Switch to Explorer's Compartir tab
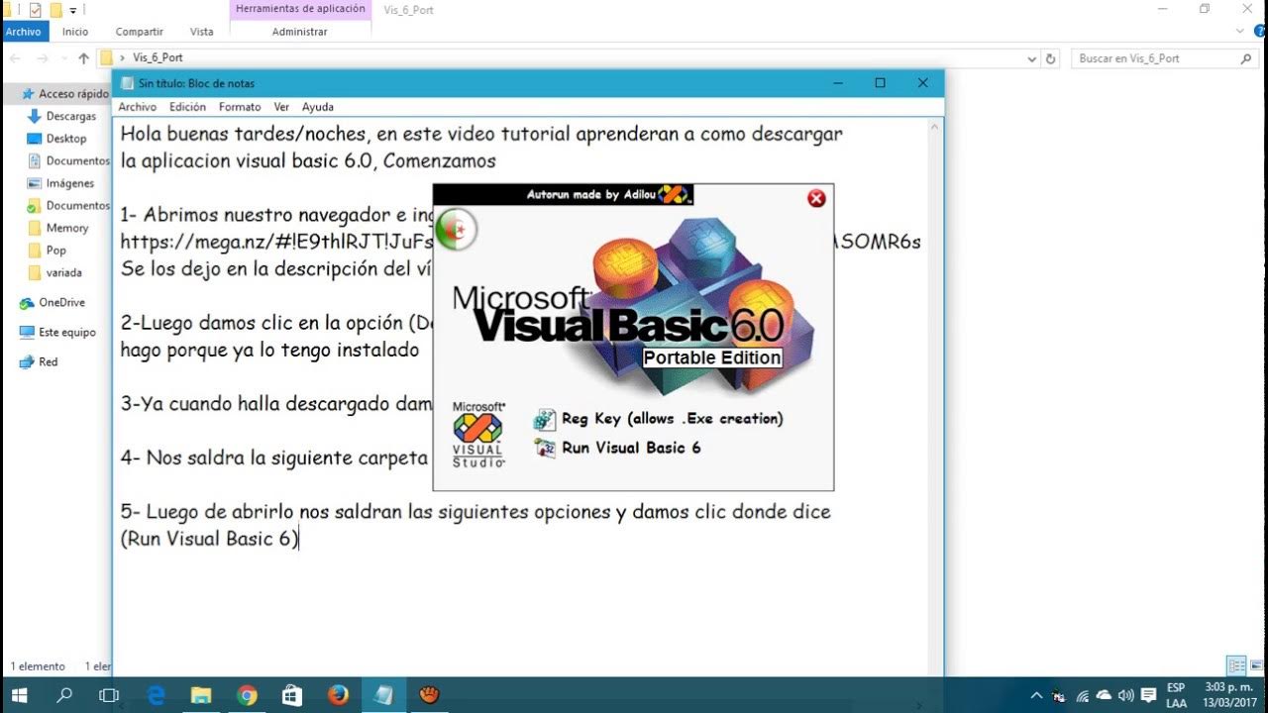The image size is (1268, 713). click(x=139, y=32)
